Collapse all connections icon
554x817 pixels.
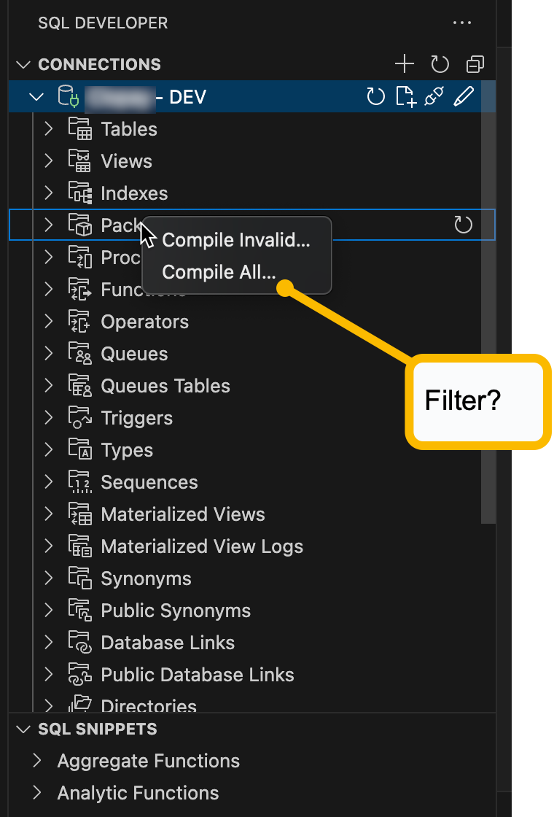475,64
